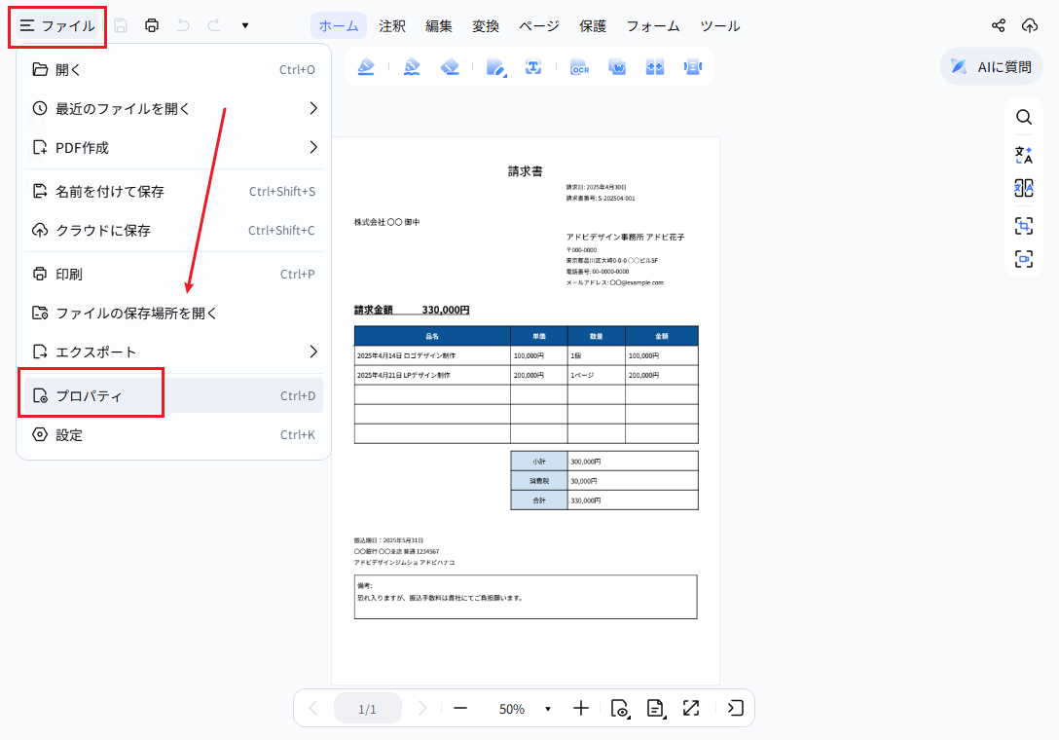Image resolution: width=1059 pixels, height=740 pixels.
Task: Click the 備考 notes box in document
Action: click(526, 597)
